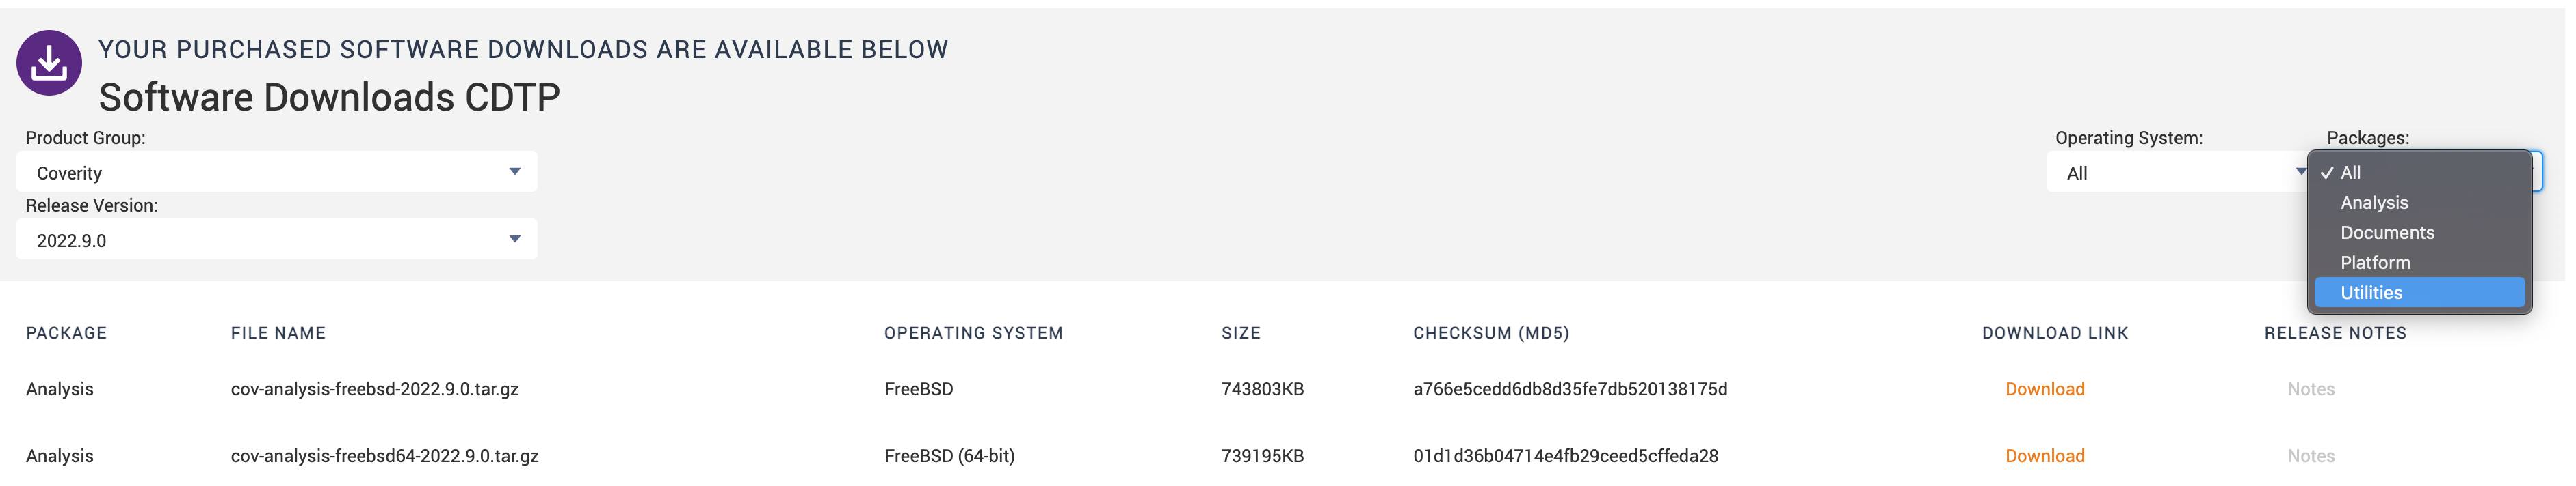
Task: Click the Checksum (MD5) column header
Action: [x=1490, y=333]
